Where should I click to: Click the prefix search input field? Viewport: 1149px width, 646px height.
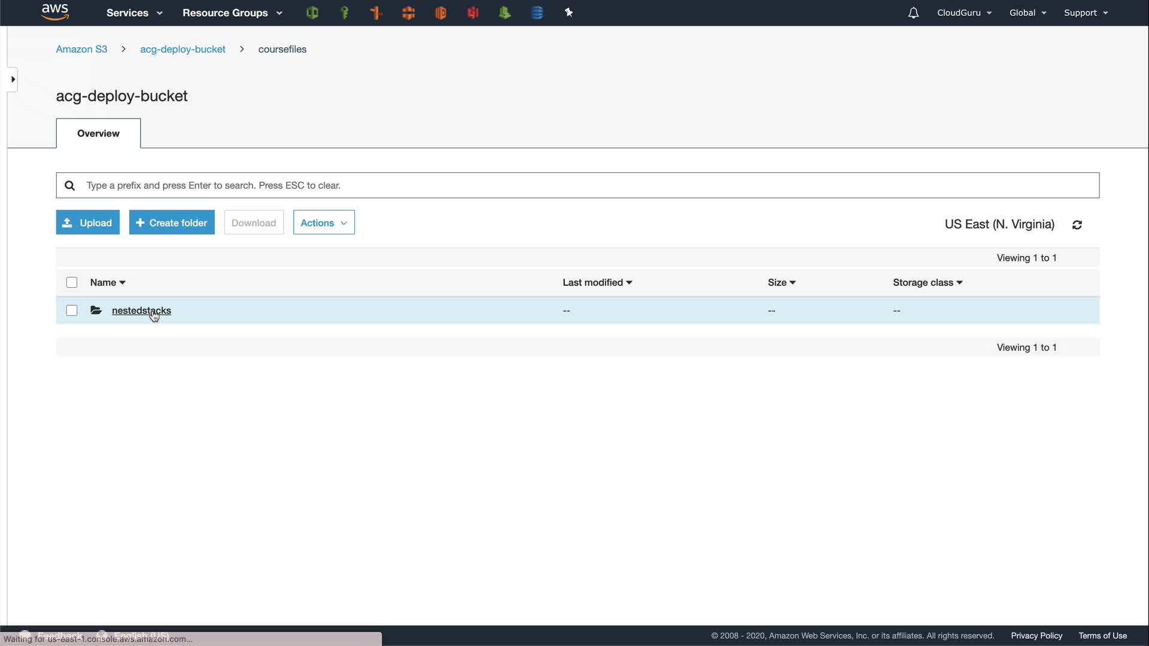[586, 185]
